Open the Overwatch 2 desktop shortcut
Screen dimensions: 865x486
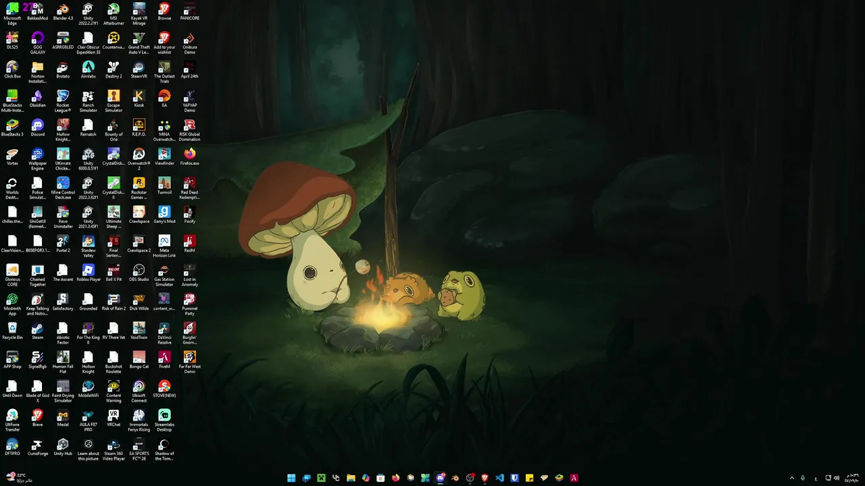(139, 159)
